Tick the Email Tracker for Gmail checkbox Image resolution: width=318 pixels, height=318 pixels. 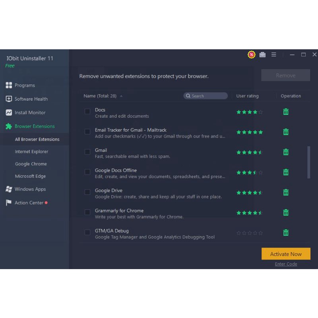point(87,132)
